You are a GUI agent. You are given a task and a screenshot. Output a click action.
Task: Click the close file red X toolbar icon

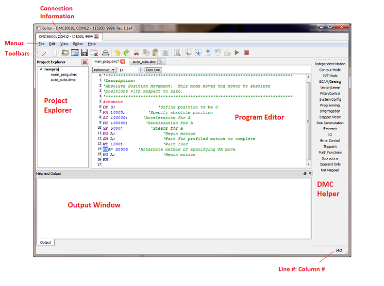click(x=94, y=53)
